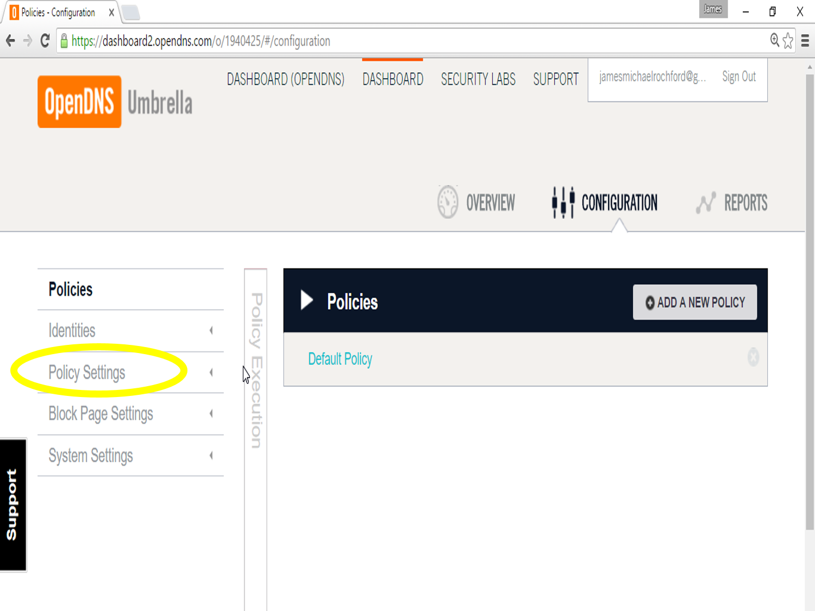Click the plus icon on Add Policy button
Screen dimensions: 815x611
(x=650, y=303)
